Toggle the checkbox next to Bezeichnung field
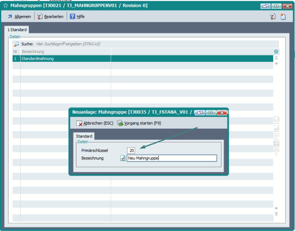The image size is (295, 231). coord(123,158)
